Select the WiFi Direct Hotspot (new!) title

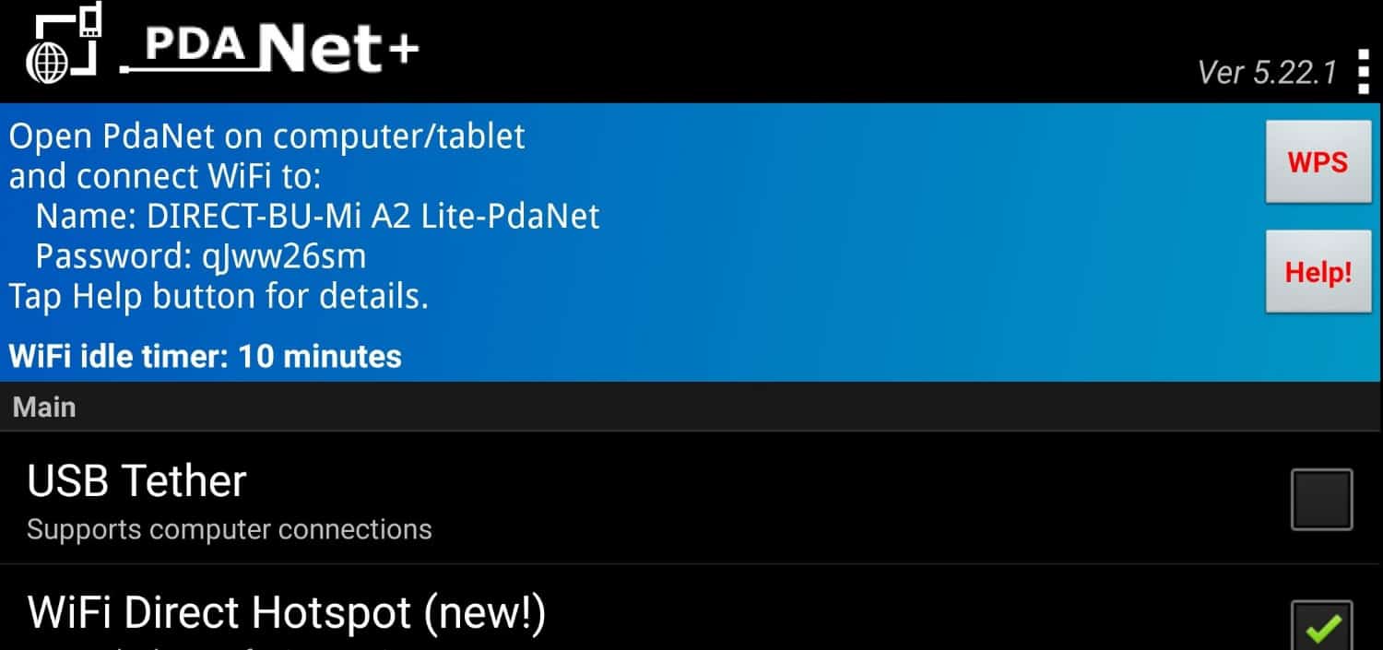(287, 613)
